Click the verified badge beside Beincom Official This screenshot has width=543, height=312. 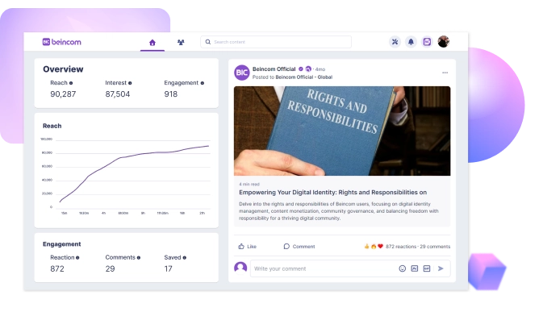tap(301, 69)
